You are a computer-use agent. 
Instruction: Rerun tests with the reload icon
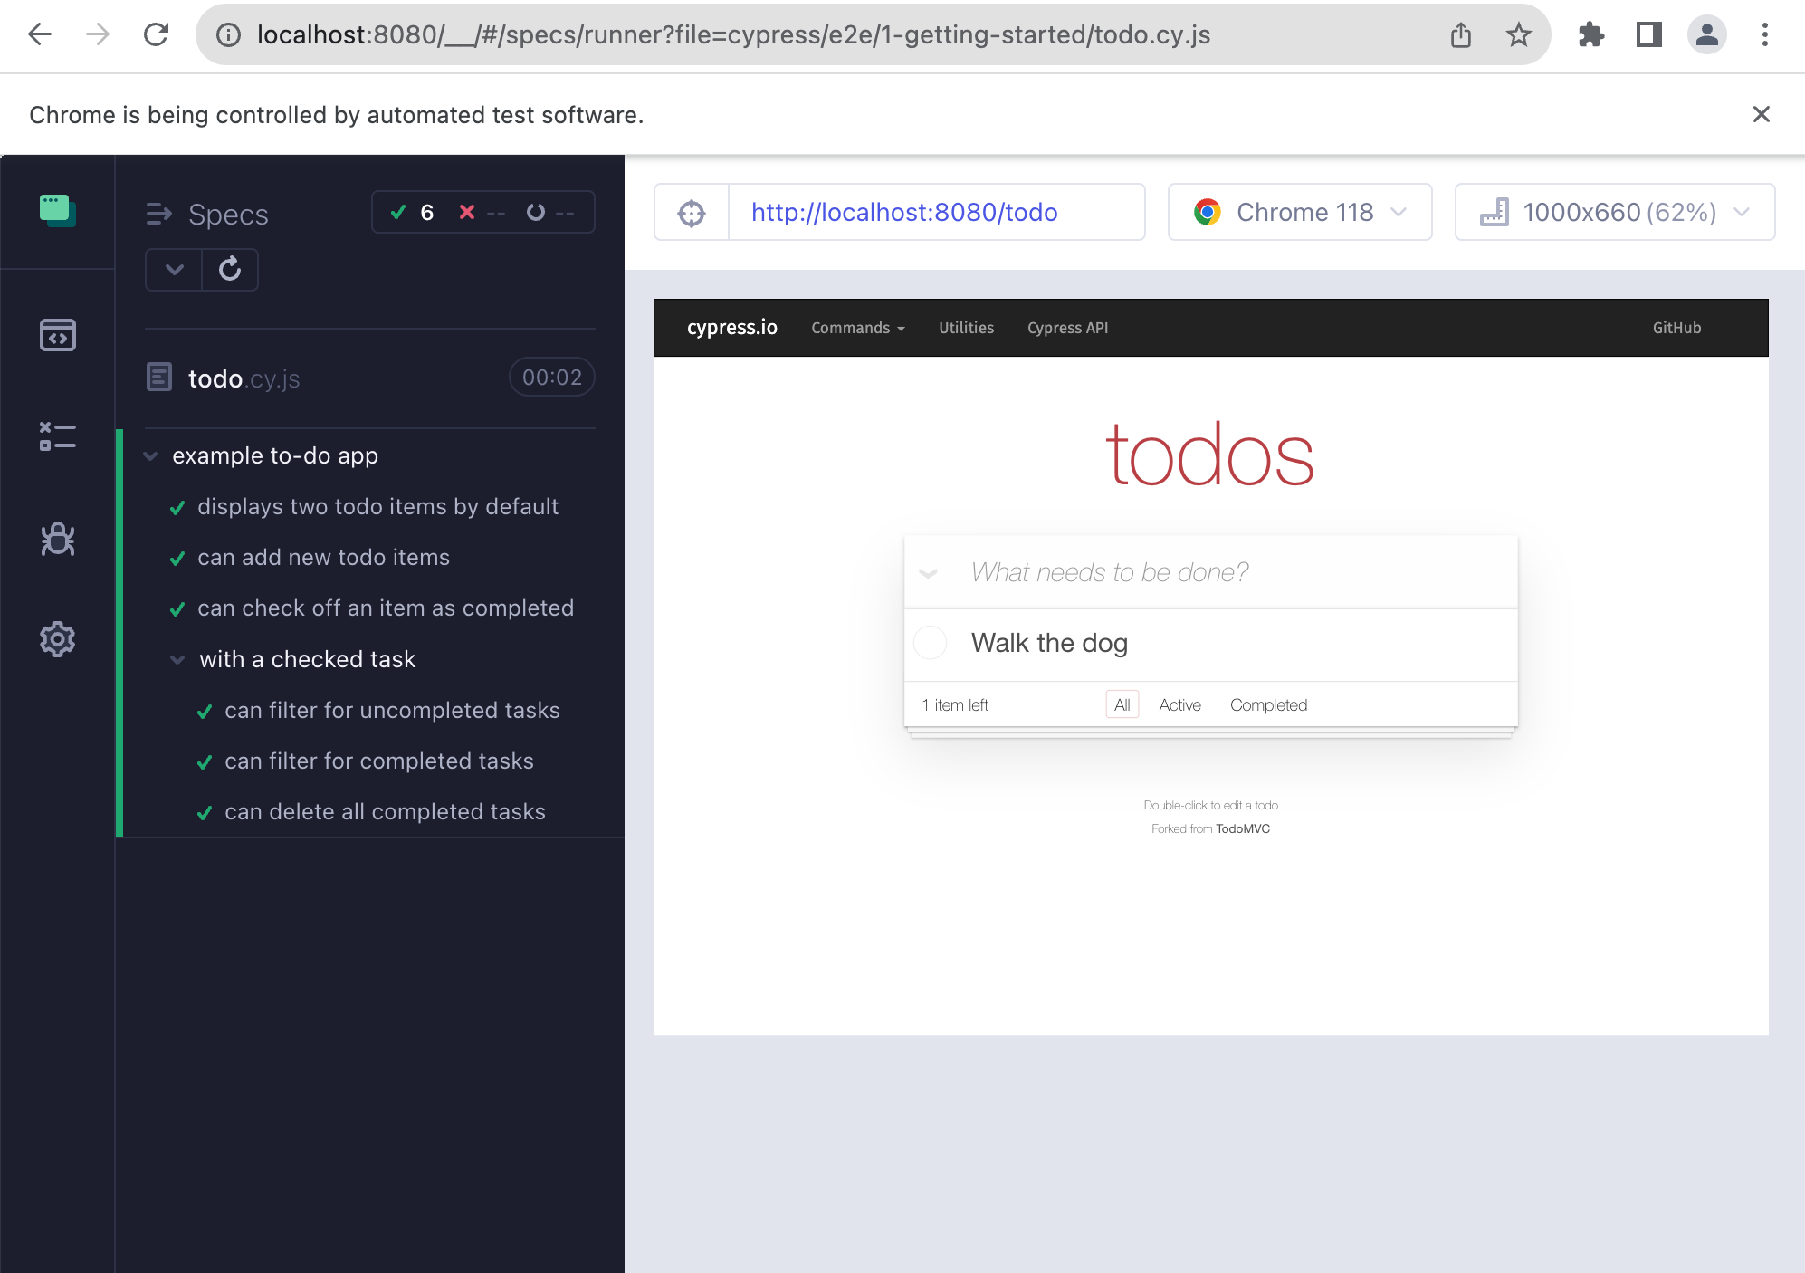tap(230, 269)
